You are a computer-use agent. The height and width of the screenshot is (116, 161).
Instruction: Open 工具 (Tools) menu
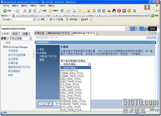(x=42, y=6)
